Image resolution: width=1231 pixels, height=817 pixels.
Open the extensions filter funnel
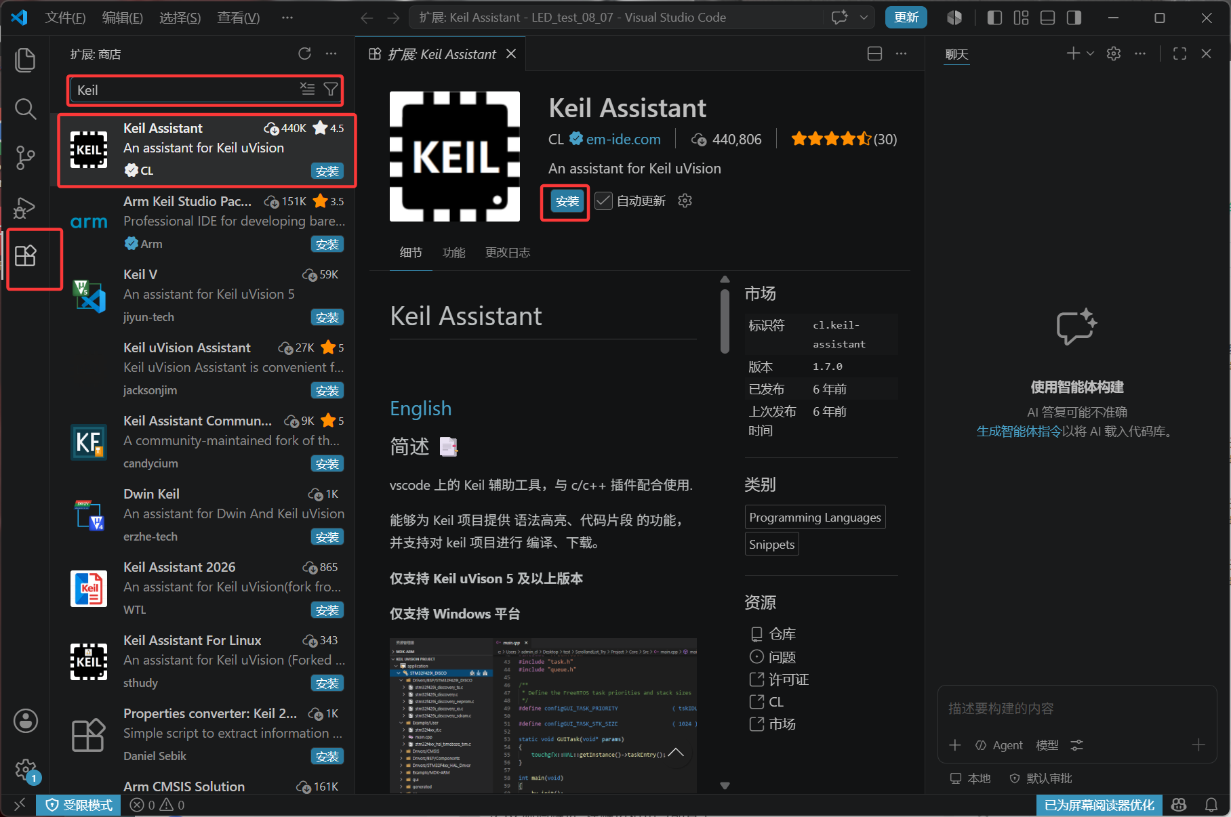coord(331,89)
